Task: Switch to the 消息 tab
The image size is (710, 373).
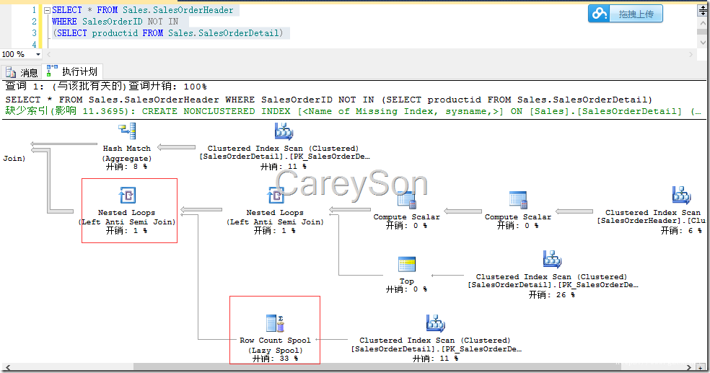Action: [22, 72]
